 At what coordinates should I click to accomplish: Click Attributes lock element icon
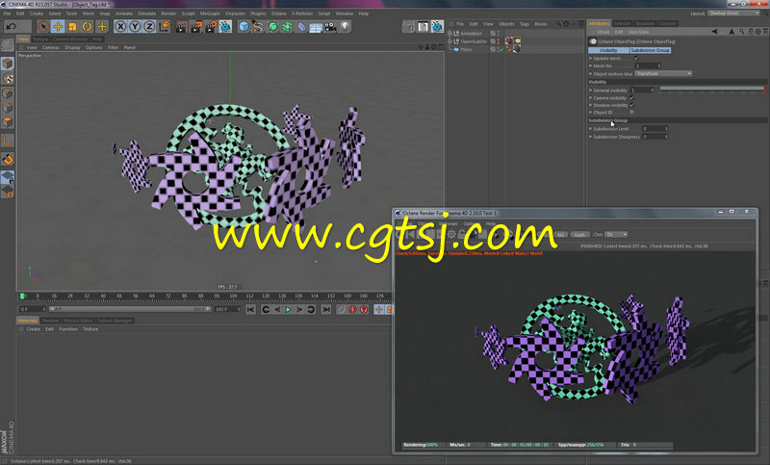751,32
